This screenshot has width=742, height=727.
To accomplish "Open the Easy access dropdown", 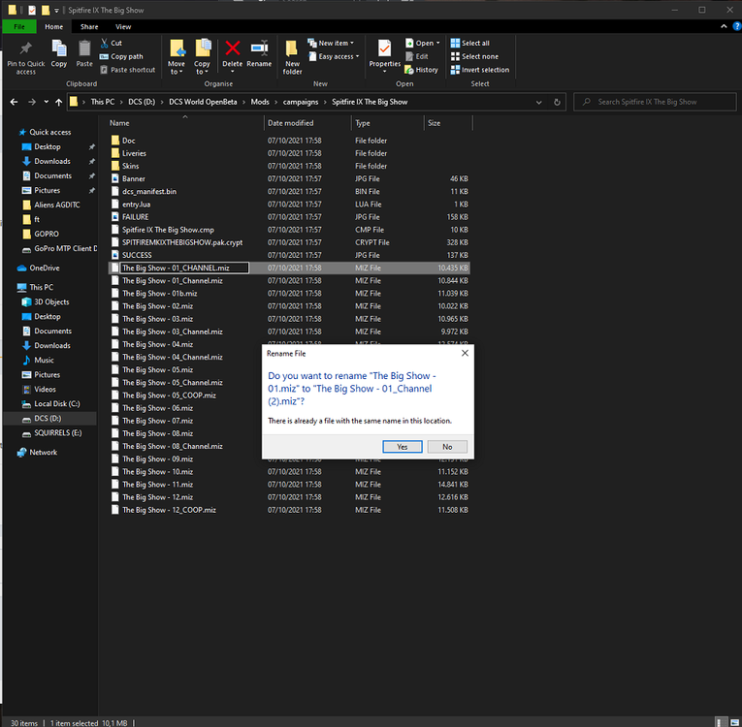I will 334,56.
